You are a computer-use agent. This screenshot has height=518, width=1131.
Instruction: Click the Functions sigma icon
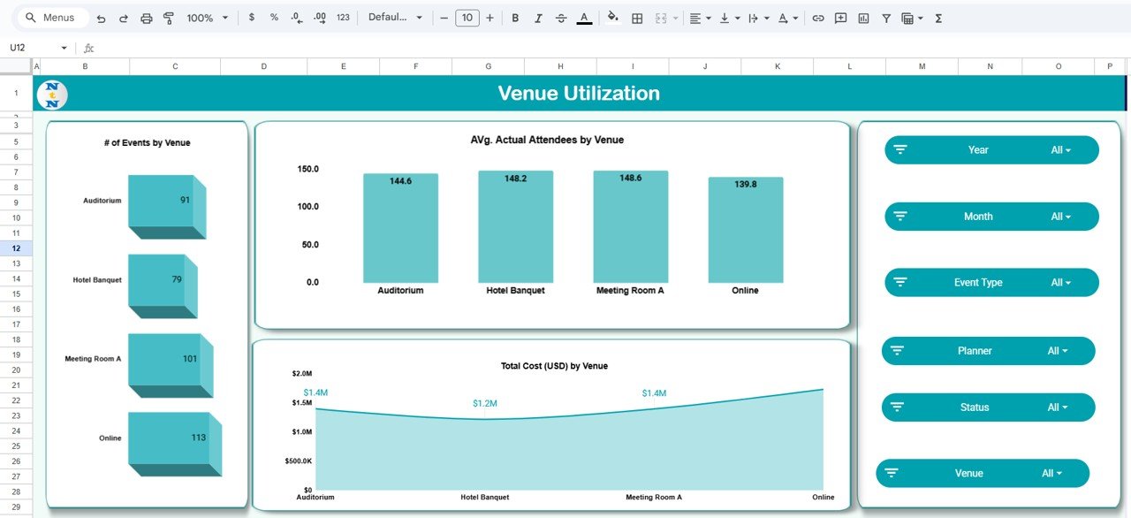point(938,18)
